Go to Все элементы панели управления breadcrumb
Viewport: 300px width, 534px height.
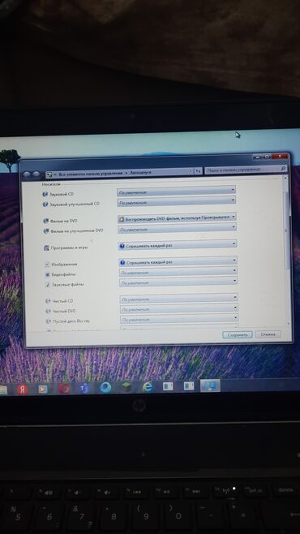tap(91, 174)
